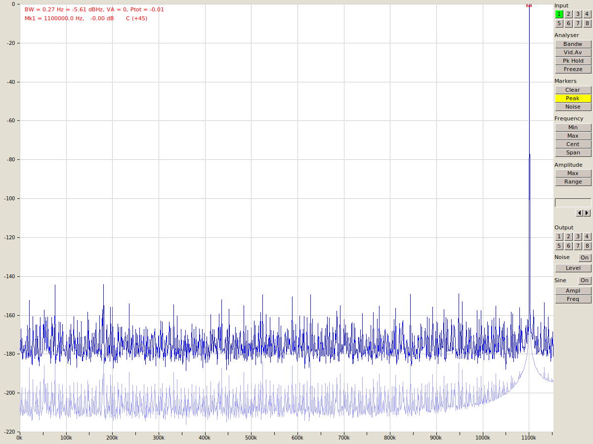Select the Amplitude Range button
The image size is (593, 444).
point(573,182)
